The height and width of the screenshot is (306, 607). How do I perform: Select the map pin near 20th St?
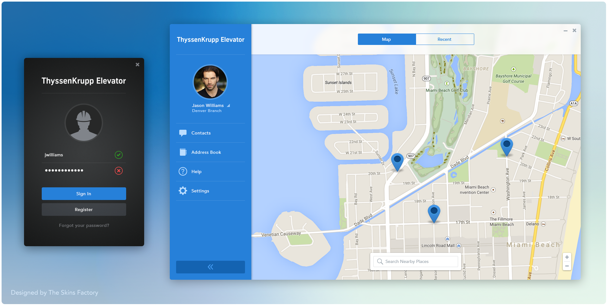coord(397,162)
